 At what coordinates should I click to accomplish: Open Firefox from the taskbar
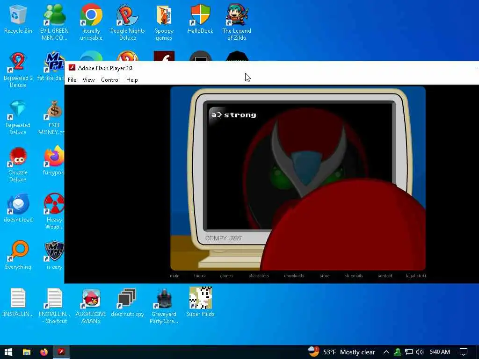point(44,352)
